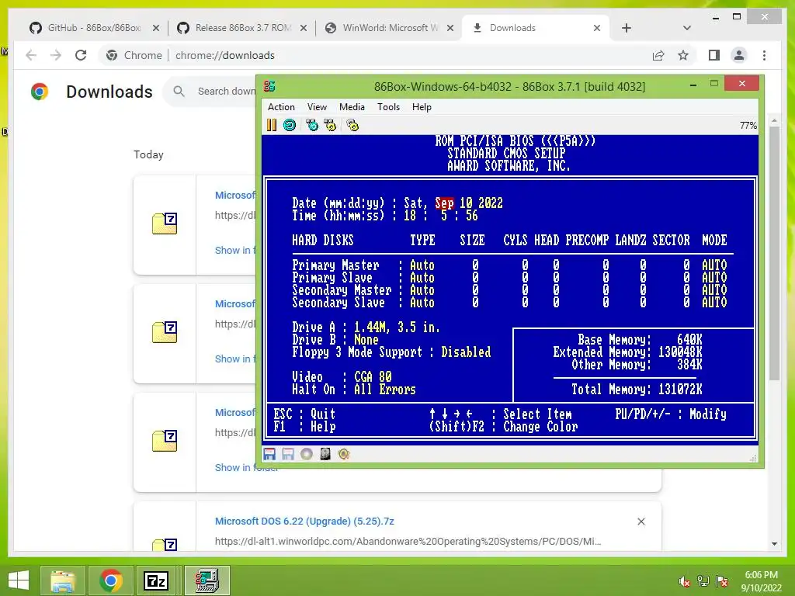Open Chrome profile avatar
795x596 pixels.
739,55
